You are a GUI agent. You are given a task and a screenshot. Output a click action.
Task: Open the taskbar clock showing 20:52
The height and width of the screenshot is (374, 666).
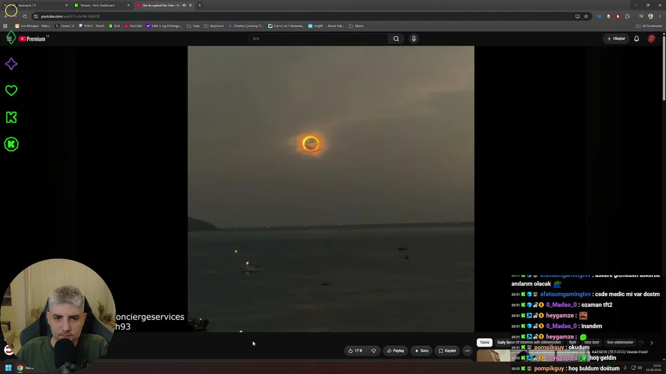(x=654, y=368)
